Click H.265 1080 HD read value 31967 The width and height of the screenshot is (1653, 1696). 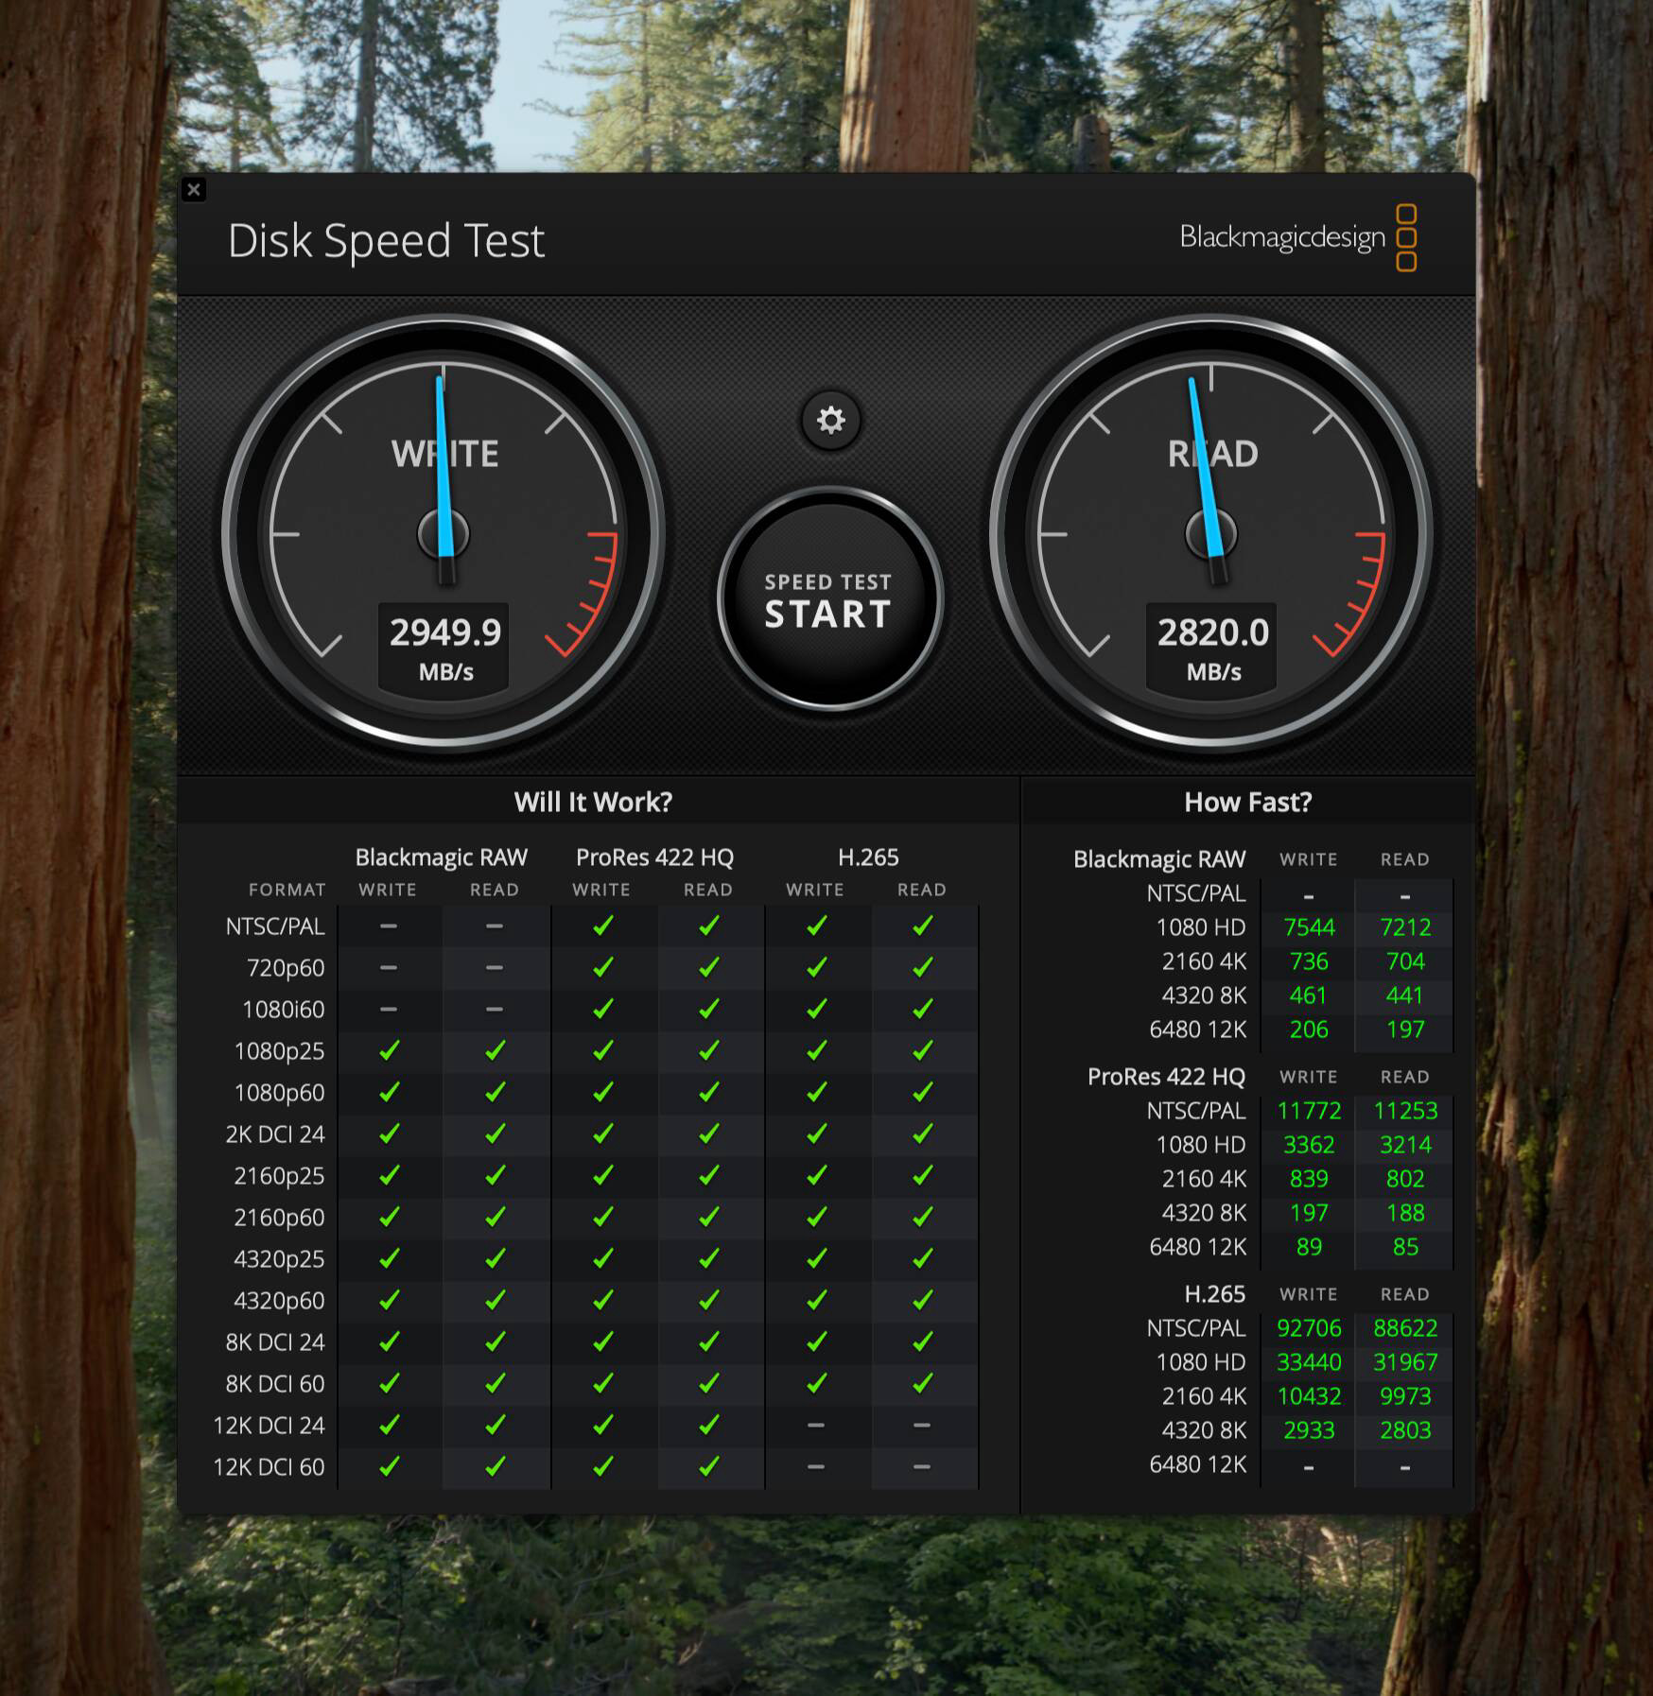pos(1405,1362)
